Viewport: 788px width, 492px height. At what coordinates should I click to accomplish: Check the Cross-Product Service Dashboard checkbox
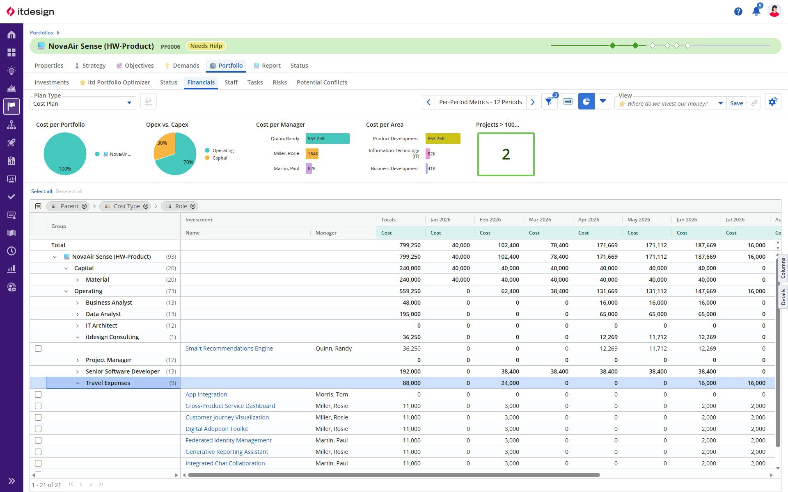(38, 406)
